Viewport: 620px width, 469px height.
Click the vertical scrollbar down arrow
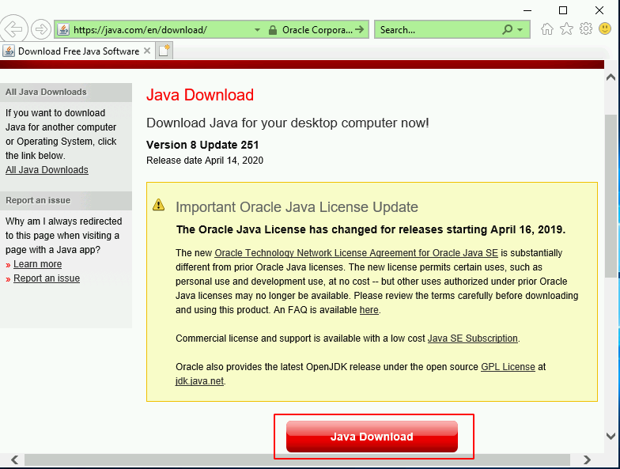[611, 436]
